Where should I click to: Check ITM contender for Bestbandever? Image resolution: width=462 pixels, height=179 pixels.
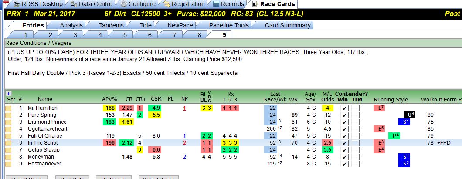pyautogui.click(x=356, y=164)
